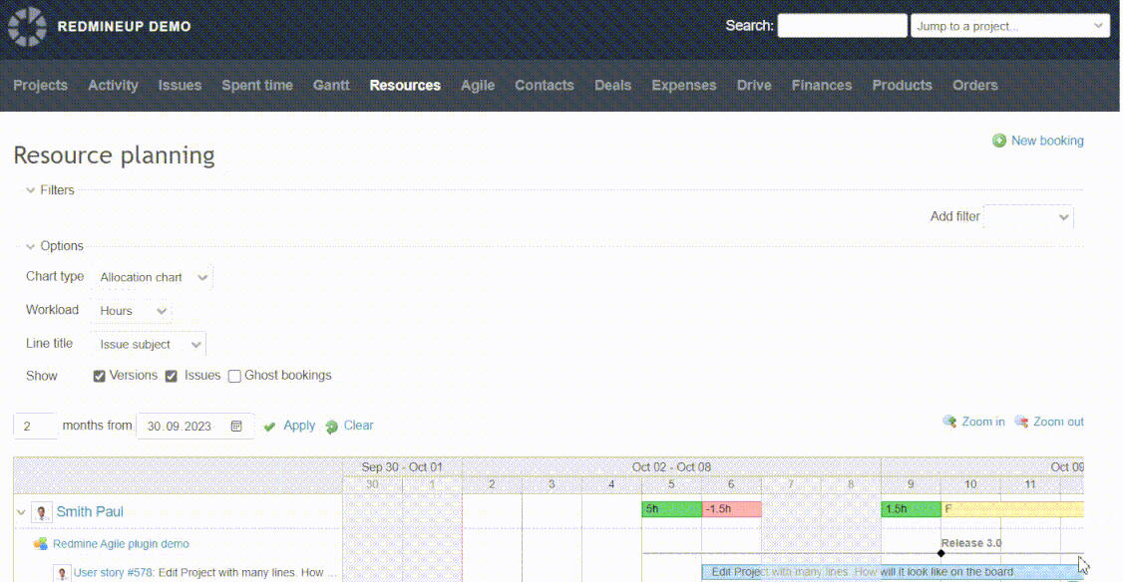Open the Chart type dropdown
1123x582 pixels.
coord(152,278)
